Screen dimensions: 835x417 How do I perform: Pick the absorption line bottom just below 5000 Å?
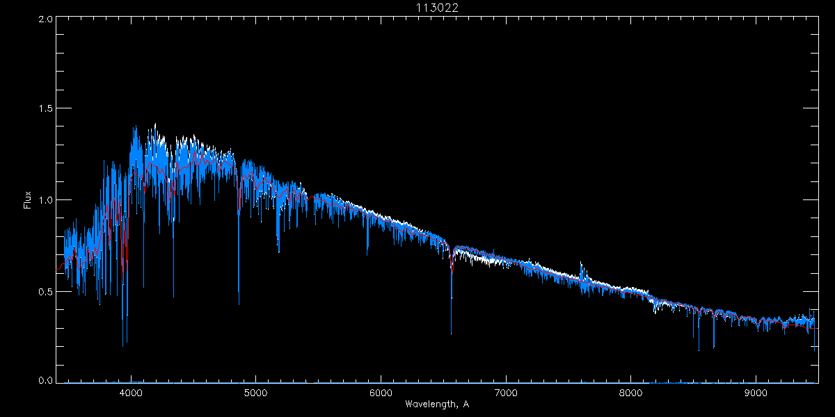(x=239, y=299)
